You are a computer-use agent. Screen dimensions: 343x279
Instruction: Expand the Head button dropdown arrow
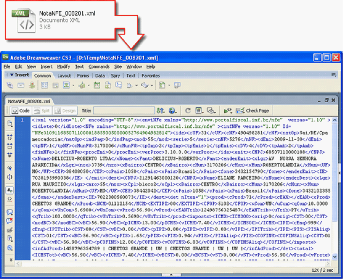pyautogui.click(x=137, y=85)
